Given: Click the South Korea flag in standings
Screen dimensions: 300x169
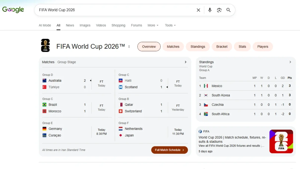Looking at the screenshot, I should click(x=206, y=95).
